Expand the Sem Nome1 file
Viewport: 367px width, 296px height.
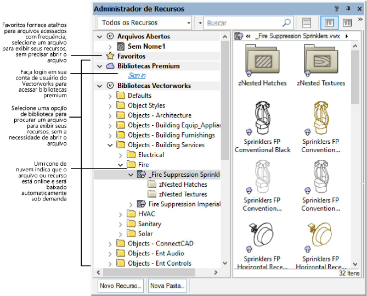pos(110,47)
